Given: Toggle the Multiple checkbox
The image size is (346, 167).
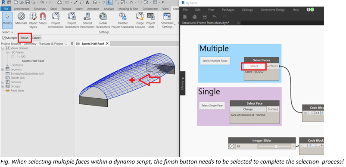Looking at the screenshot, I should click(x=4, y=38).
